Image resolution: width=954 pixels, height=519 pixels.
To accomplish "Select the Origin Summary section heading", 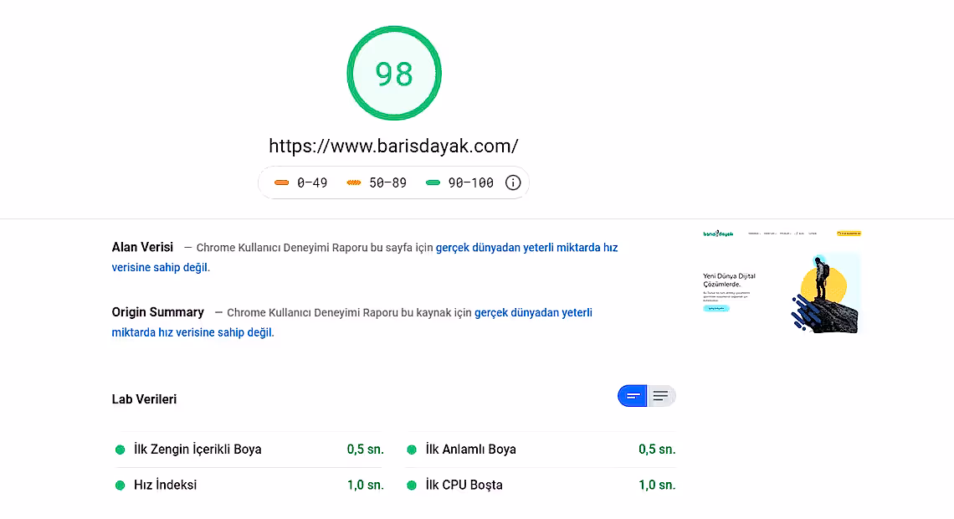I will (157, 311).
